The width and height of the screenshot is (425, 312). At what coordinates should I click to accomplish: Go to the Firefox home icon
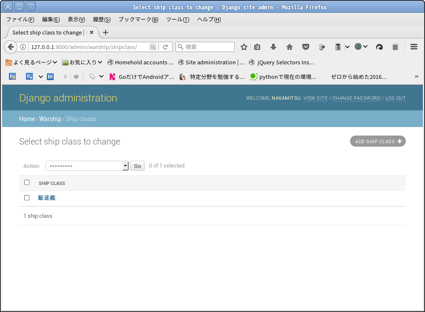tap(290, 47)
